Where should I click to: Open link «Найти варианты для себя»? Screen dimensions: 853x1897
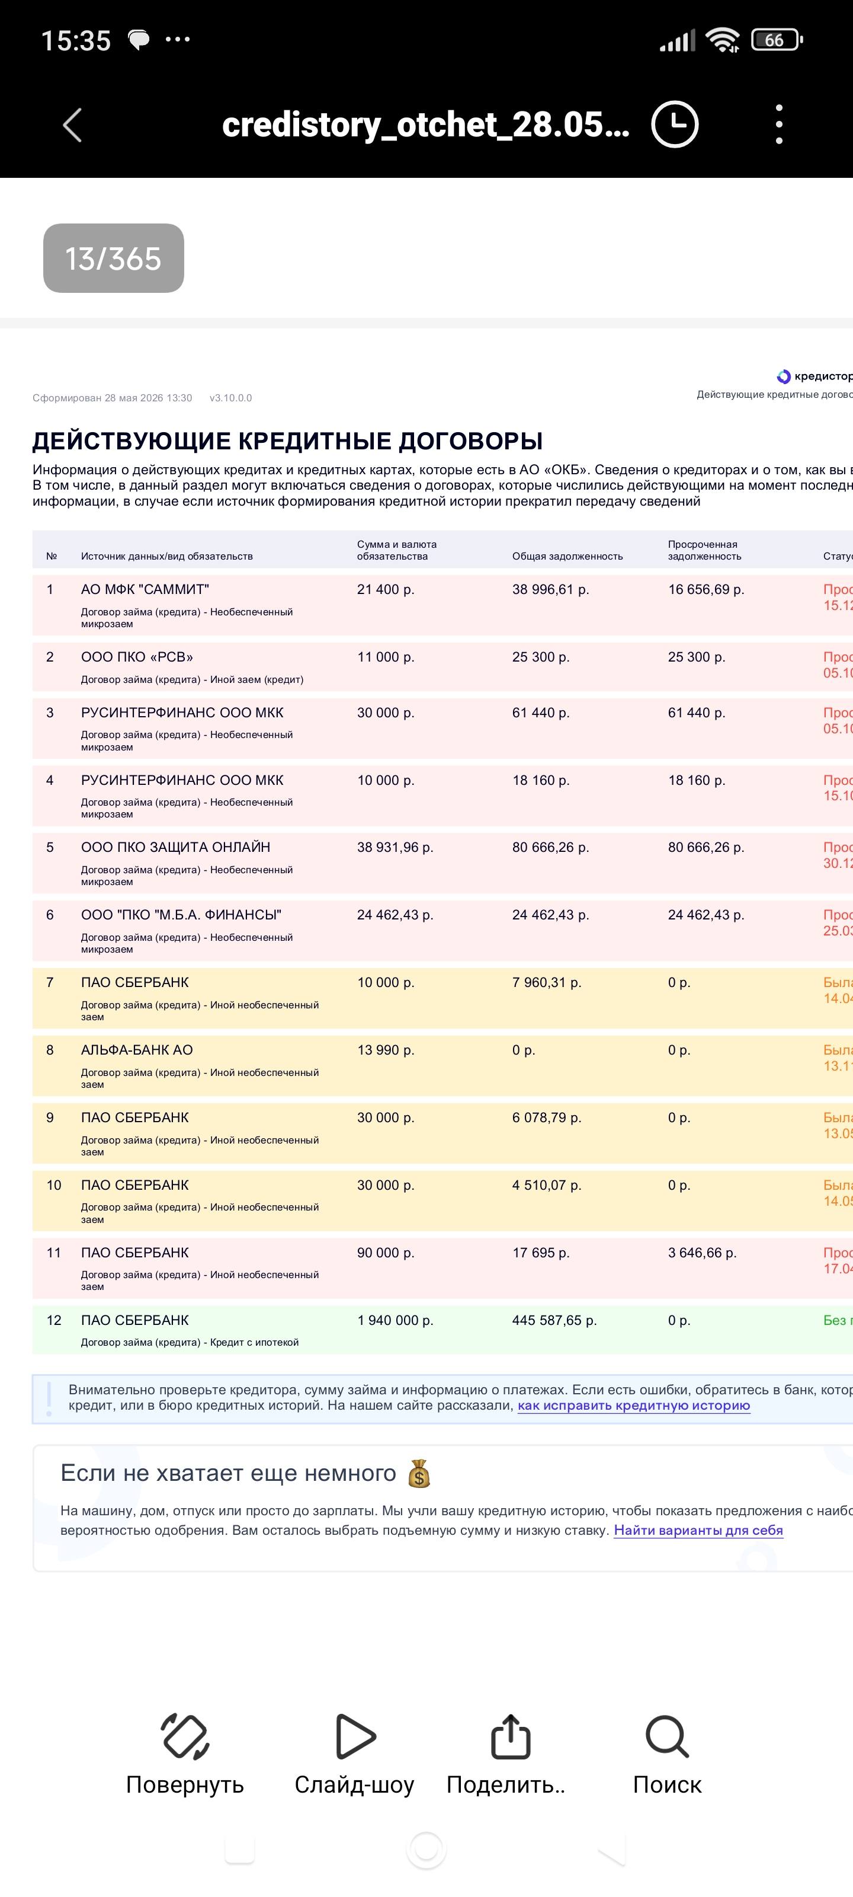coord(698,1530)
